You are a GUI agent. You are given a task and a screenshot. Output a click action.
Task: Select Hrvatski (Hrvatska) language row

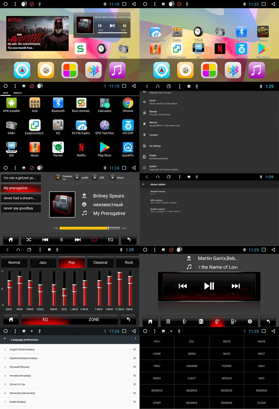click(x=70, y=375)
